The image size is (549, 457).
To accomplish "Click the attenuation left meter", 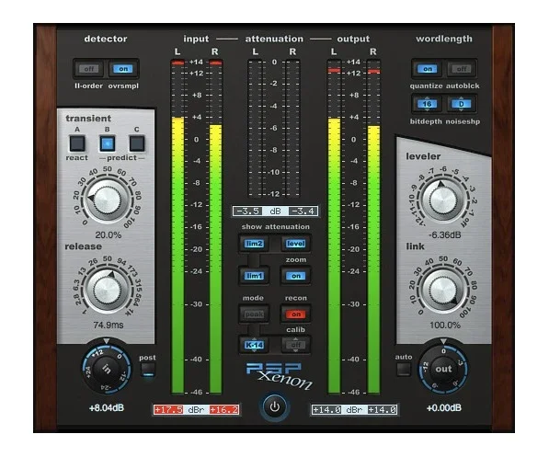I will pos(255,128).
